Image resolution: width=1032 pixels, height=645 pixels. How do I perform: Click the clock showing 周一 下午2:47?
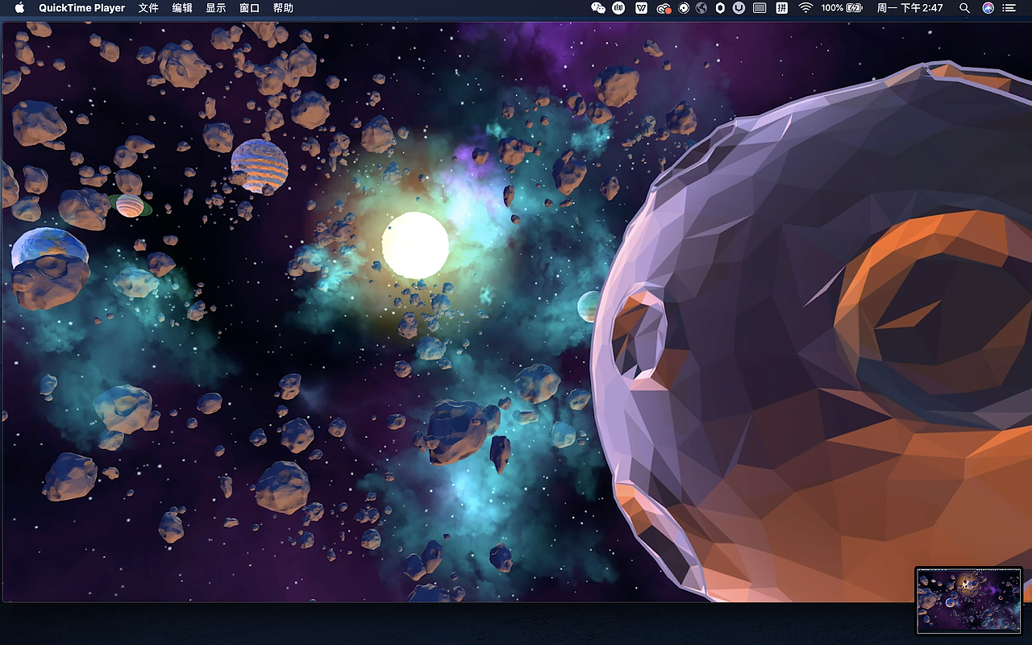pyautogui.click(x=909, y=8)
